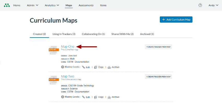The width and height of the screenshot is (222, 103).
Task: Click 'CSD 6th Grade Technology' grade value
Action: click(x=81, y=86)
